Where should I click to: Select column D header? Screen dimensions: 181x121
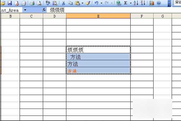pyautogui.click(x=55, y=16)
